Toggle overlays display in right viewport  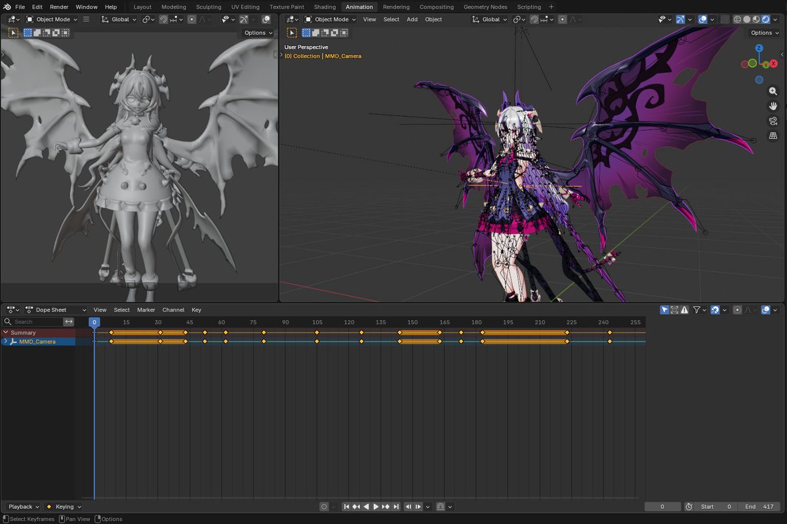(703, 19)
